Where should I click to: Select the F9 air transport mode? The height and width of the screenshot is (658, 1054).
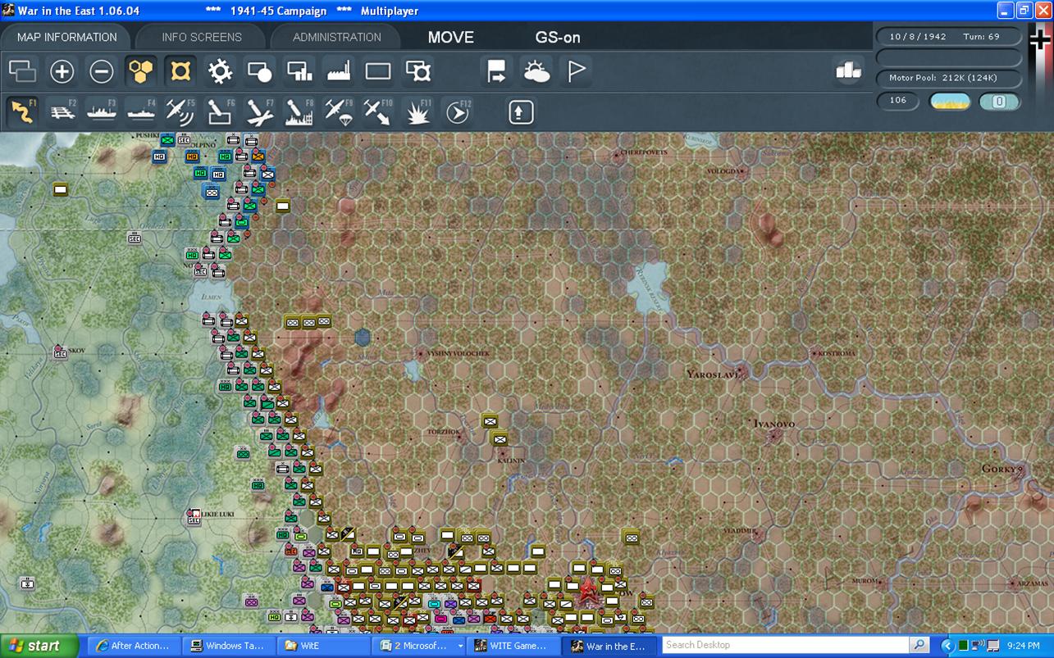point(338,111)
